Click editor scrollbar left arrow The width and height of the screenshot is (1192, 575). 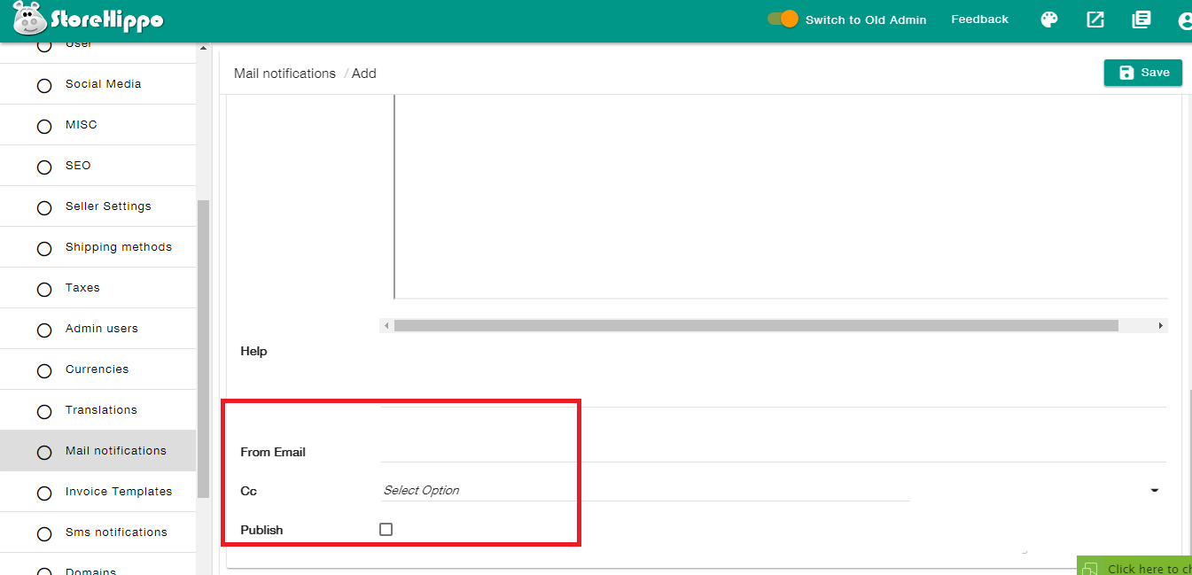(386, 326)
